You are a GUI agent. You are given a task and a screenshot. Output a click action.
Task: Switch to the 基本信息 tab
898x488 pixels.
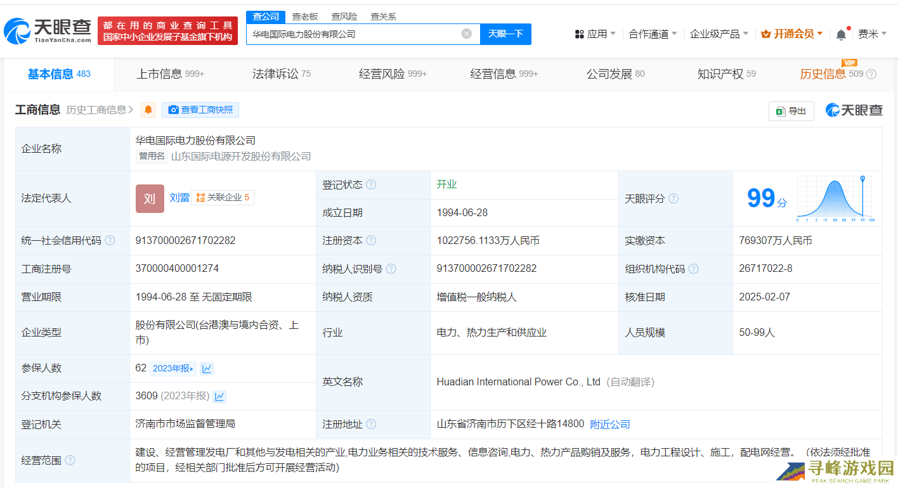coord(59,74)
